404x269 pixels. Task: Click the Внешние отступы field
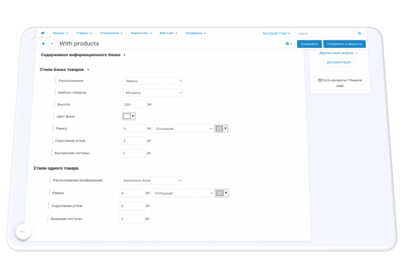(132, 219)
